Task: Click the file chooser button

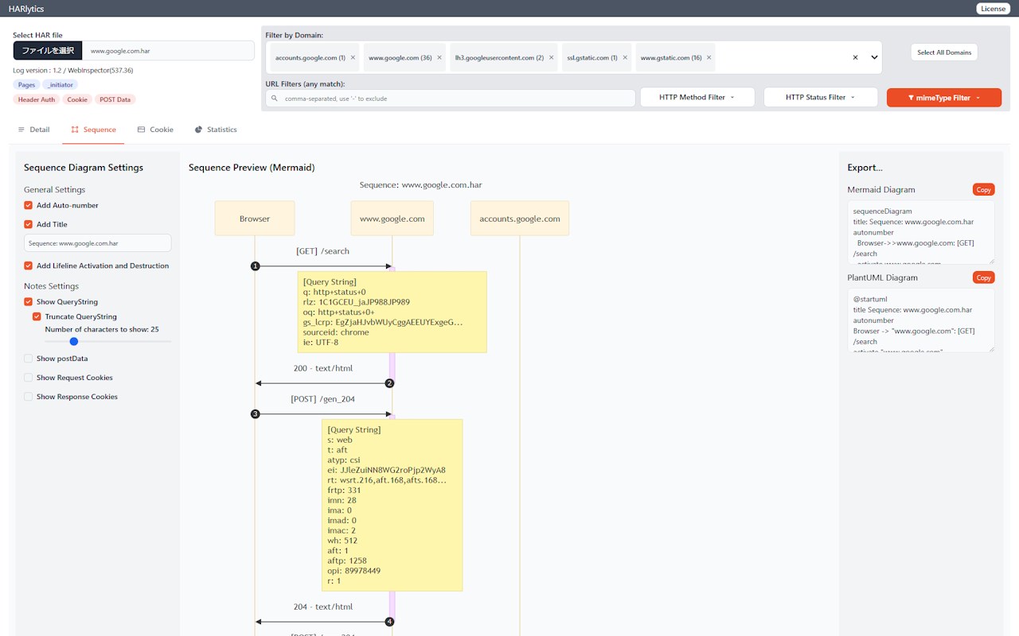Action: tap(48, 51)
